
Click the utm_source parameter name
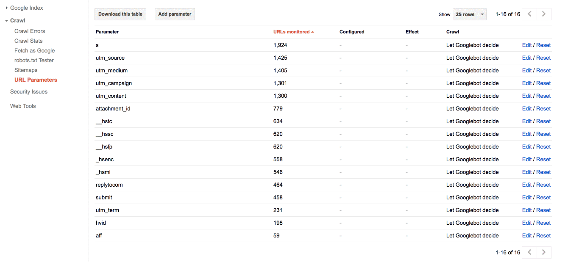[x=110, y=58]
